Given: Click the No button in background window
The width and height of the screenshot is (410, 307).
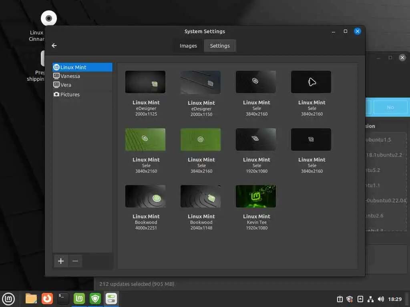Looking at the screenshot, I should click(390, 107).
